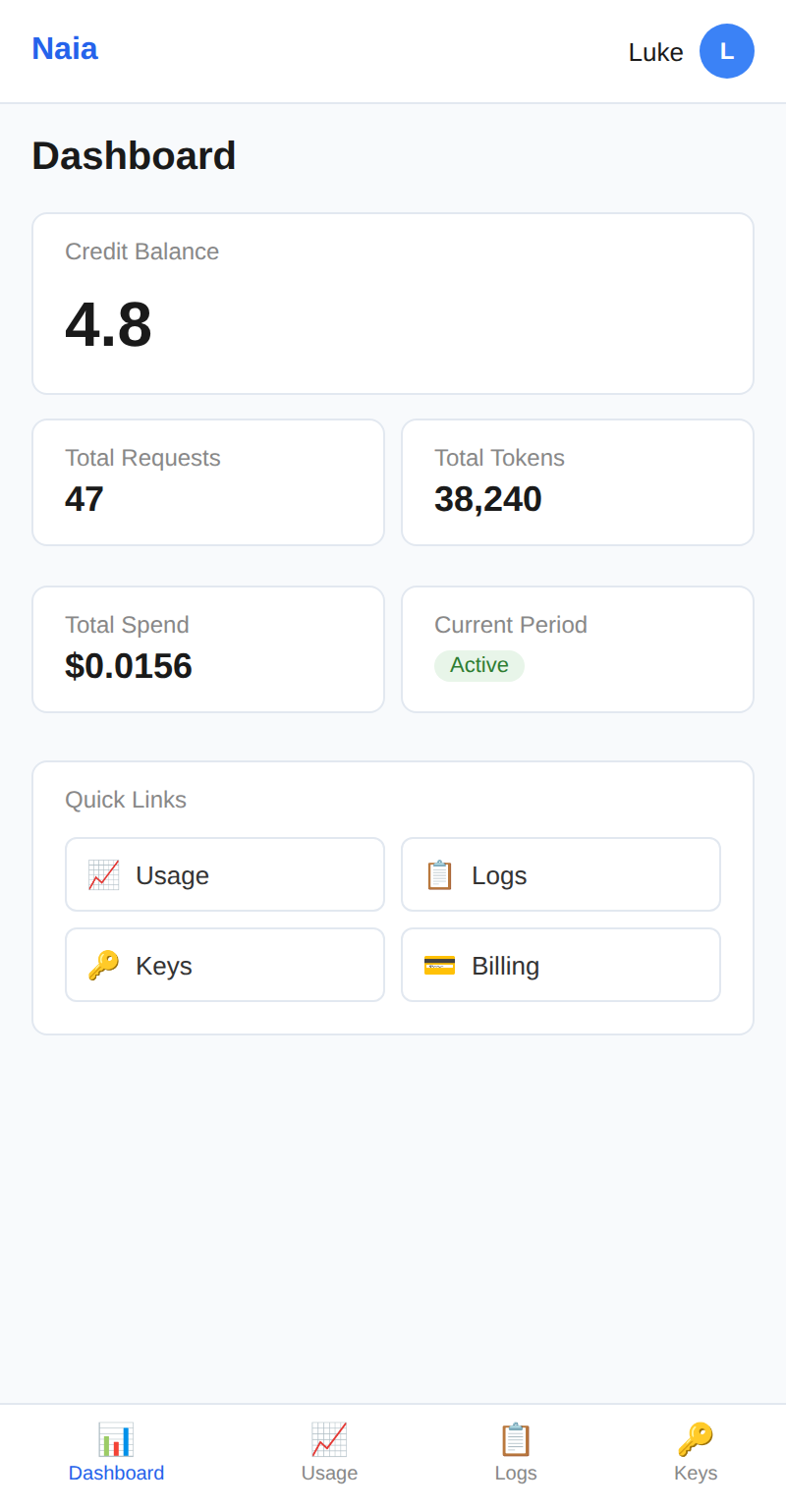Open the Usage quick link card

tap(224, 873)
